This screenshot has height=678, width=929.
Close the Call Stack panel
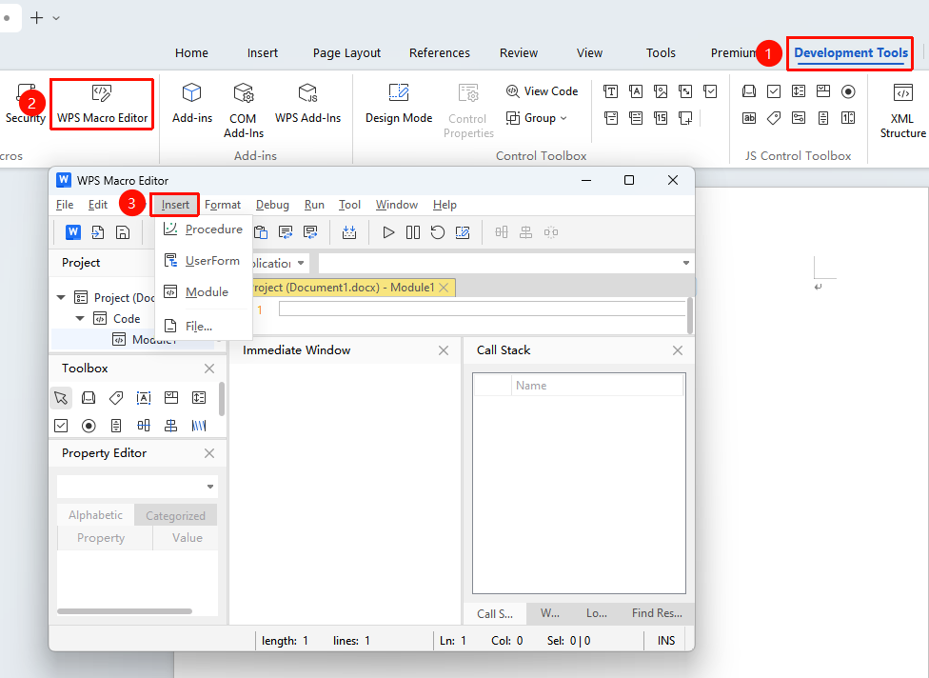(678, 350)
